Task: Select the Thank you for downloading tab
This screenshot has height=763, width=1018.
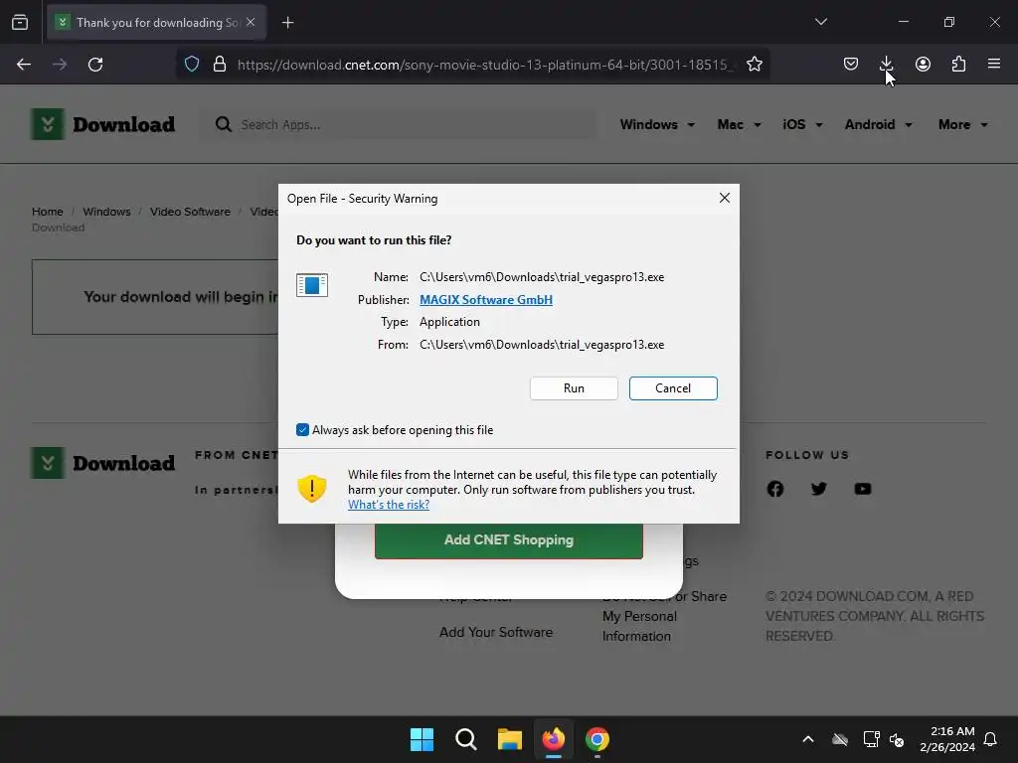Action: click(156, 23)
